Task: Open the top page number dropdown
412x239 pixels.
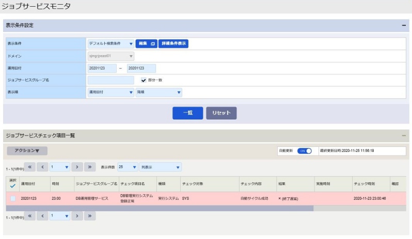Action: click(x=60, y=167)
